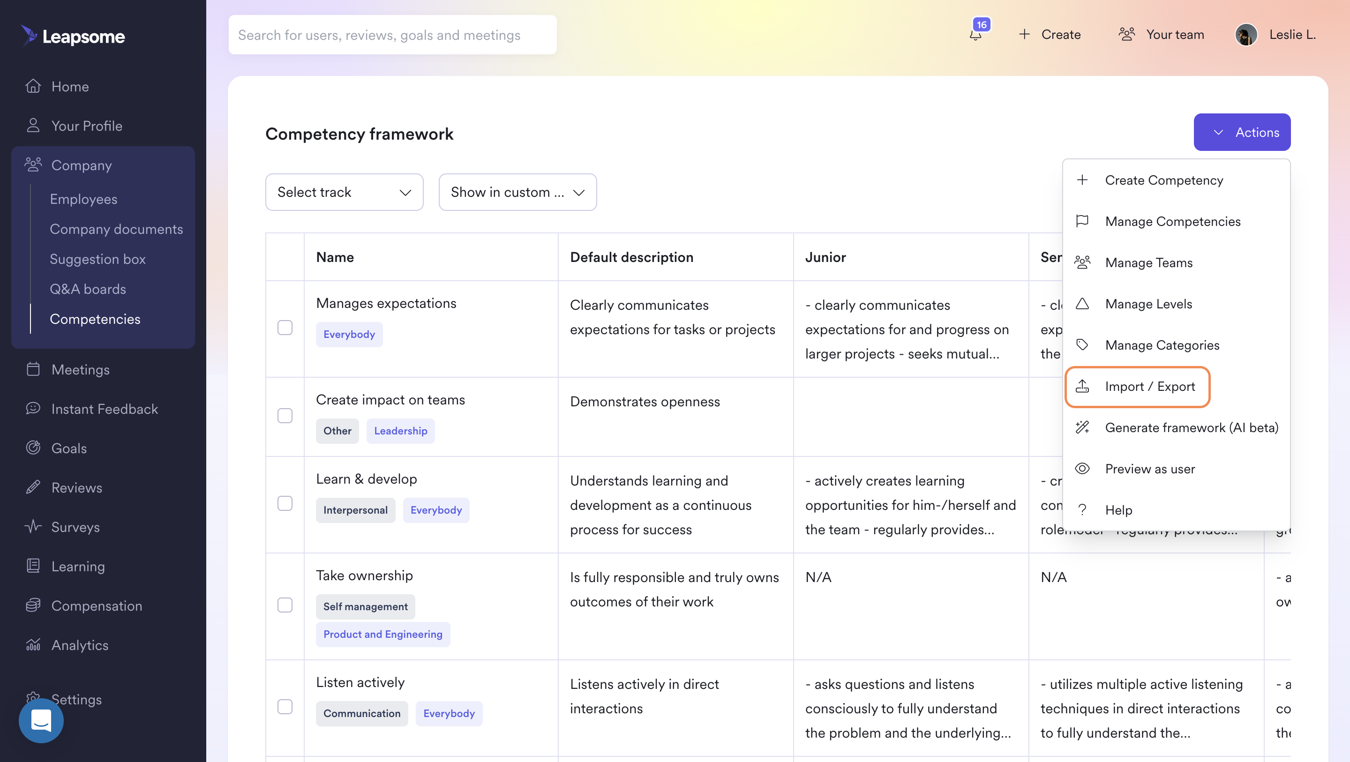Click the people icon for Manage Teams
The width and height of the screenshot is (1350, 762).
click(1082, 262)
